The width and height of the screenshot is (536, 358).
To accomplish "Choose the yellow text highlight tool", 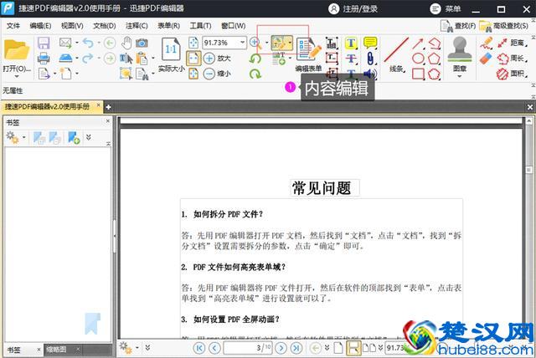I will click(x=351, y=43).
